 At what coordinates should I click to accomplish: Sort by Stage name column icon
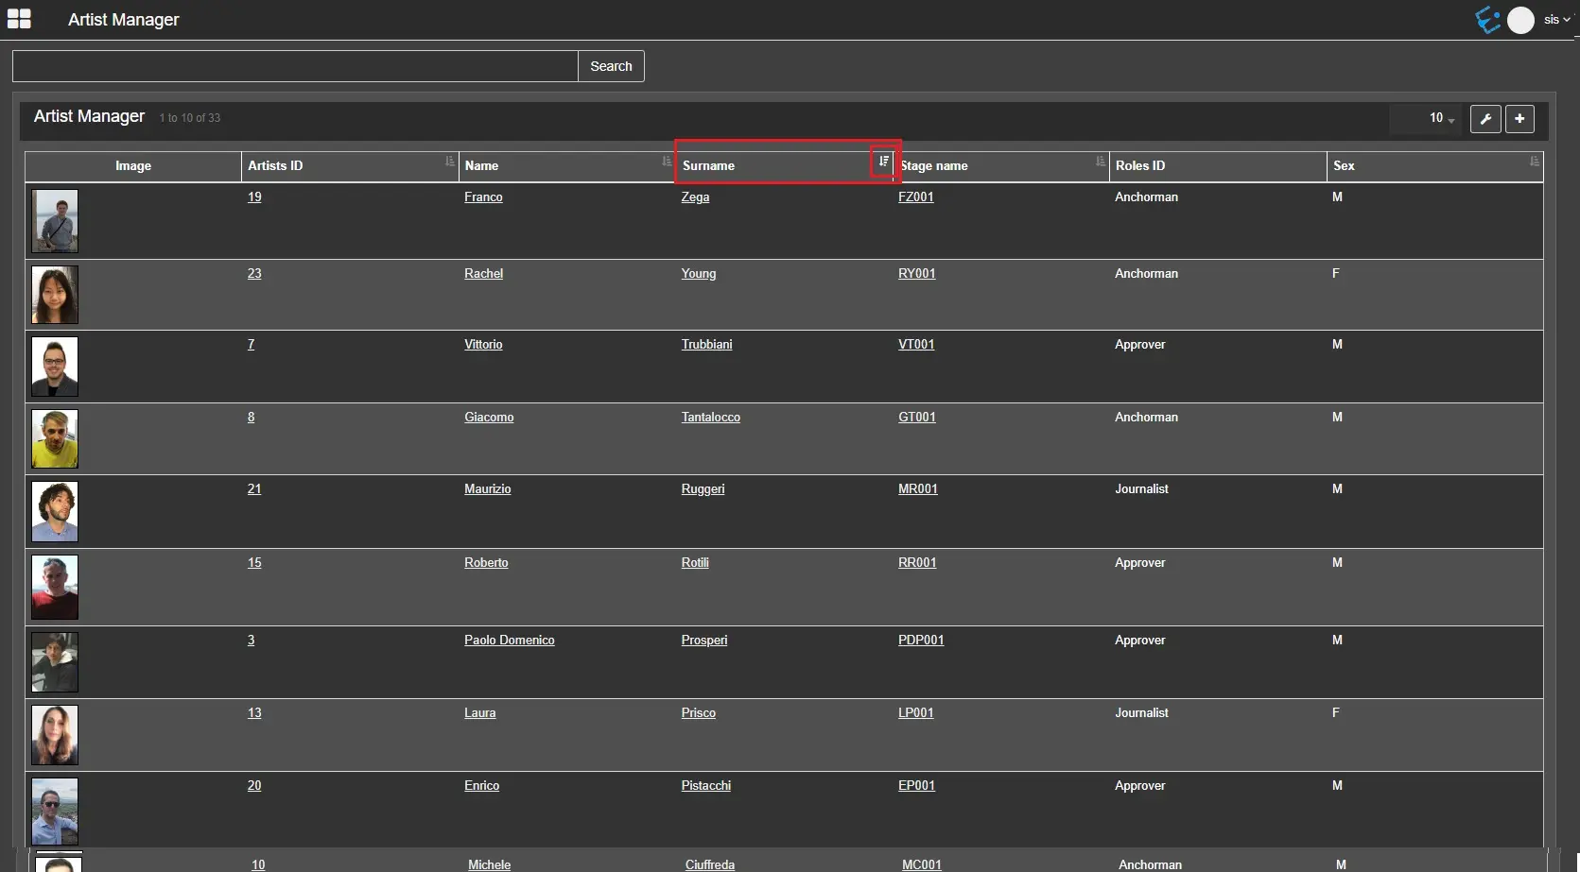1100,162
